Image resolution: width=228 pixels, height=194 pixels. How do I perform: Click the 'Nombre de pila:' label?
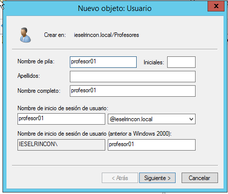pyautogui.click(x=36, y=61)
